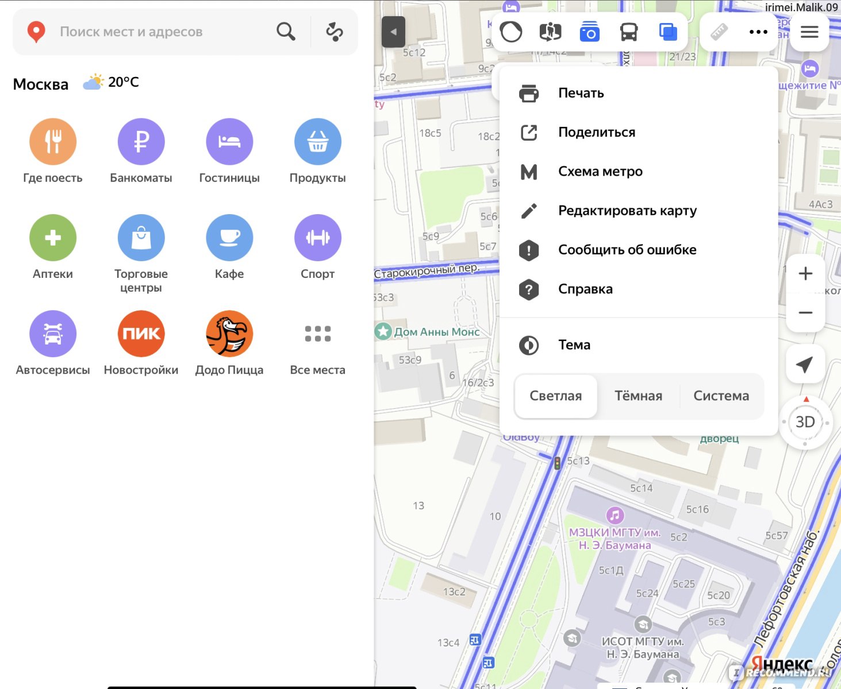Switch to Тёмная theme
The width and height of the screenshot is (841, 689).
point(639,396)
